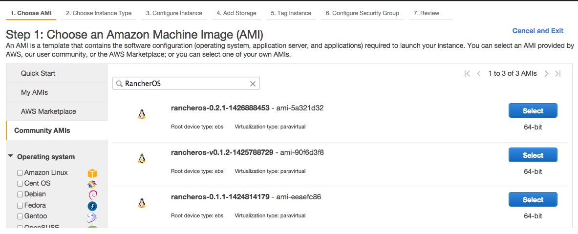Go to first page of AMIs
The height and width of the screenshot is (234, 578).
coord(467,73)
